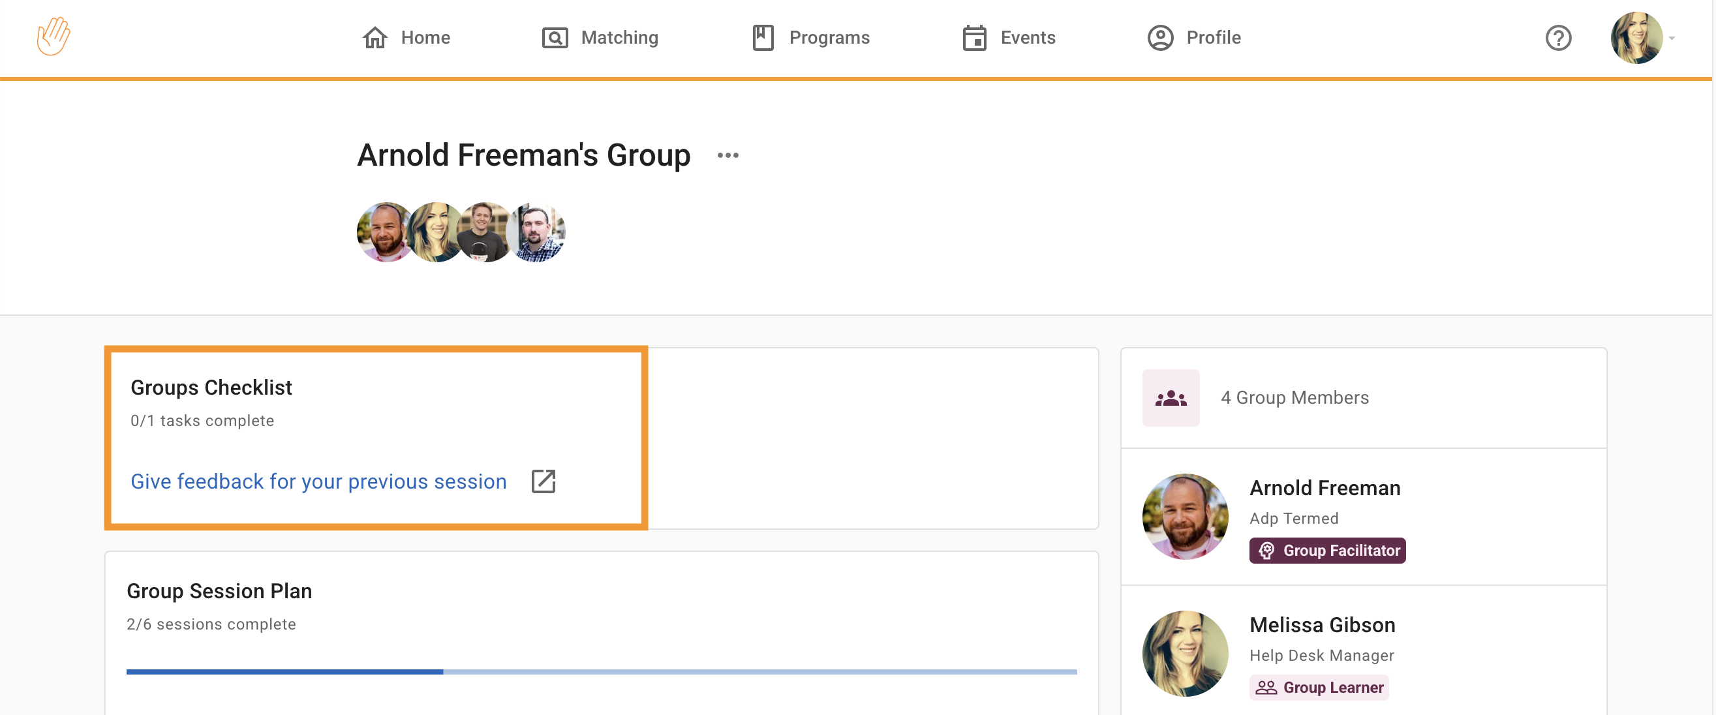Click the Events calendar icon
This screenshot has height=715, width=1716.
pos(974,38)
